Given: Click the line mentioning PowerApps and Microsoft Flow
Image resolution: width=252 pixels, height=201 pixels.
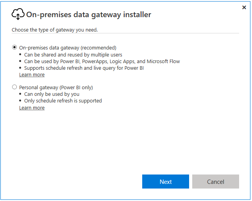Looking at the screenshot, I should pyautogui.click(x=102, y=62).
